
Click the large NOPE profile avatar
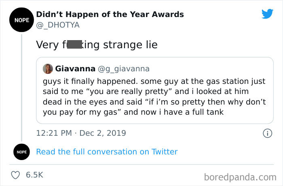point(22,20)
